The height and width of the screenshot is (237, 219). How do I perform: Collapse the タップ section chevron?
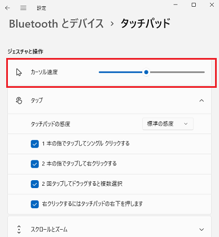[x=202, y=101]
